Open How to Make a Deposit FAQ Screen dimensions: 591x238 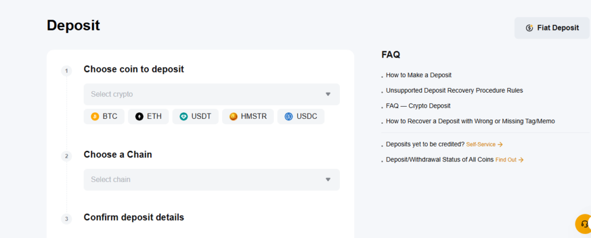418,75
